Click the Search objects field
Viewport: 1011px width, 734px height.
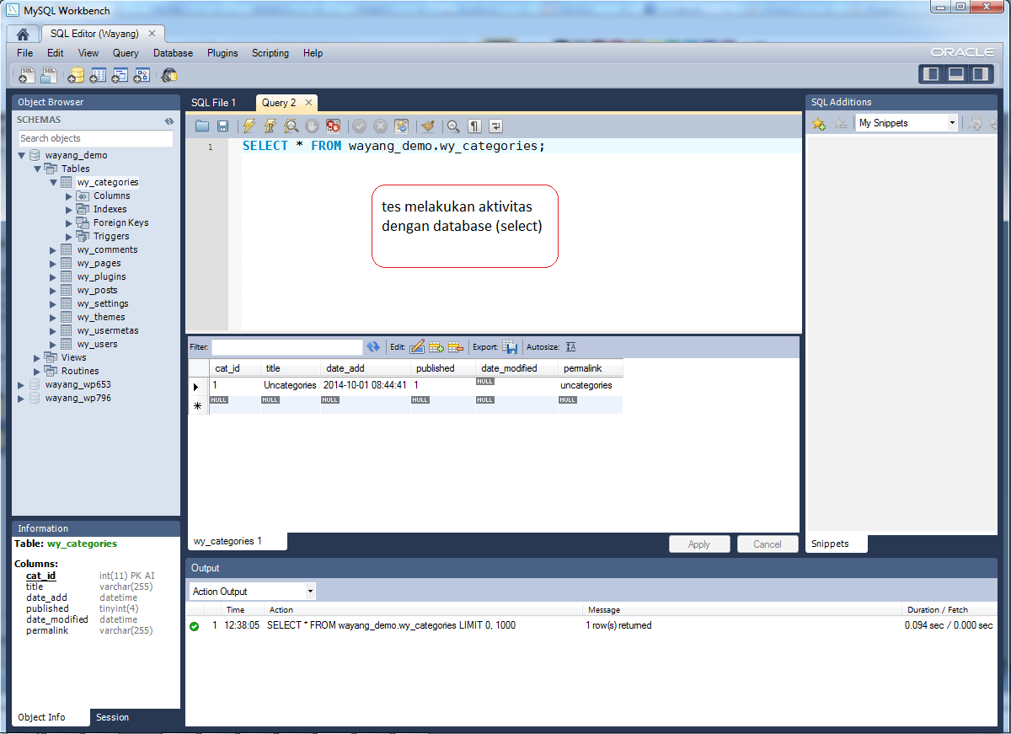click(95, 138)
